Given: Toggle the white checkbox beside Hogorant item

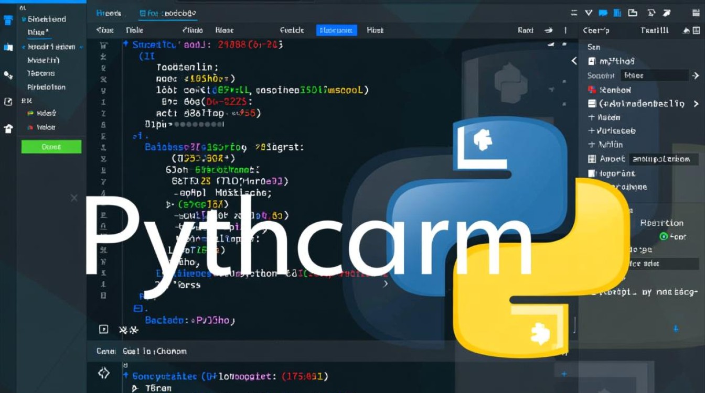Looking at the screenshot, I should point(592,173).
